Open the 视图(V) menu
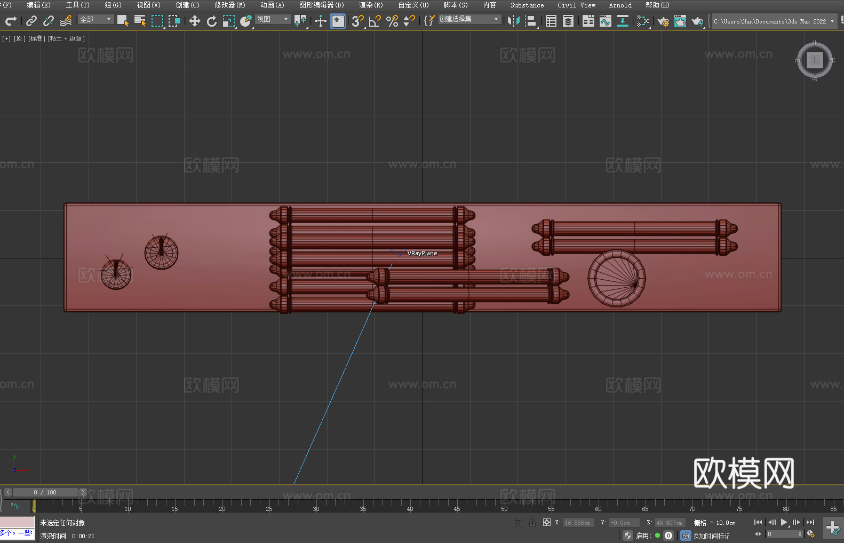This screenshot has height=543, width=844. 148,5
